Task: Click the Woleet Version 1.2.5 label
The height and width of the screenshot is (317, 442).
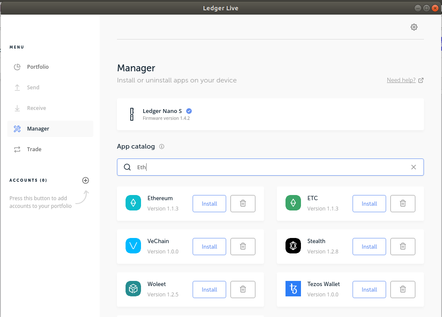Action: click(x=163, y=295)
